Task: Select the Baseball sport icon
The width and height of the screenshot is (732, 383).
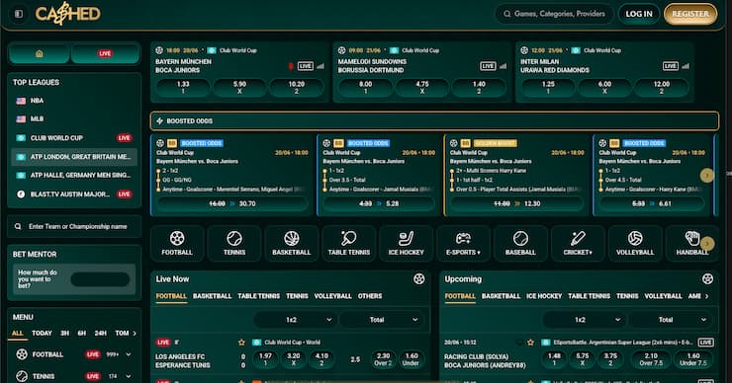Action: 520,243
